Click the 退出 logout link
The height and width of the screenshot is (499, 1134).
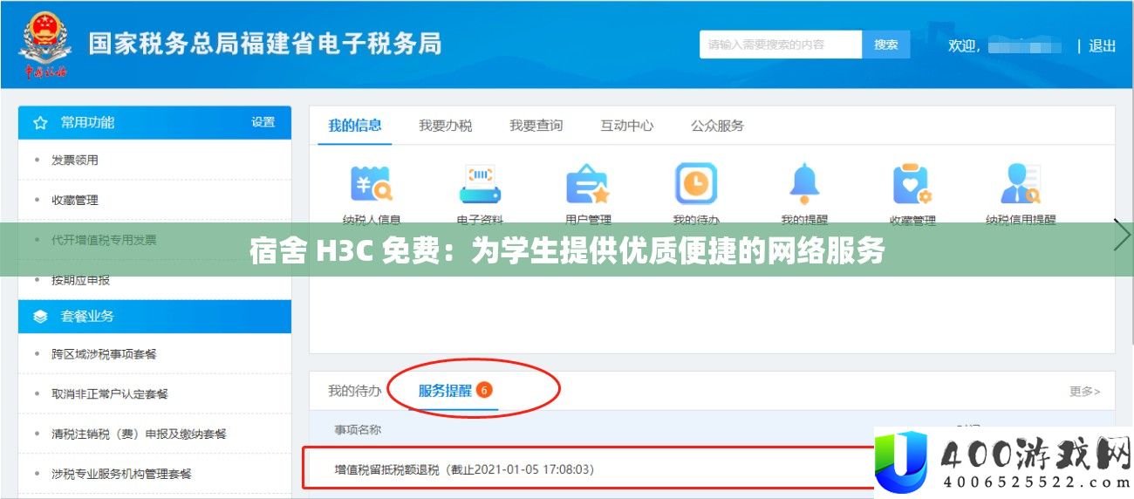pos(1102,45)
